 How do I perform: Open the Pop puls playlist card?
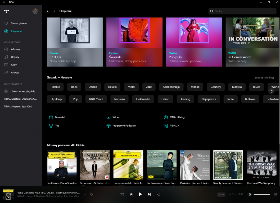click(x=194, y=42)
